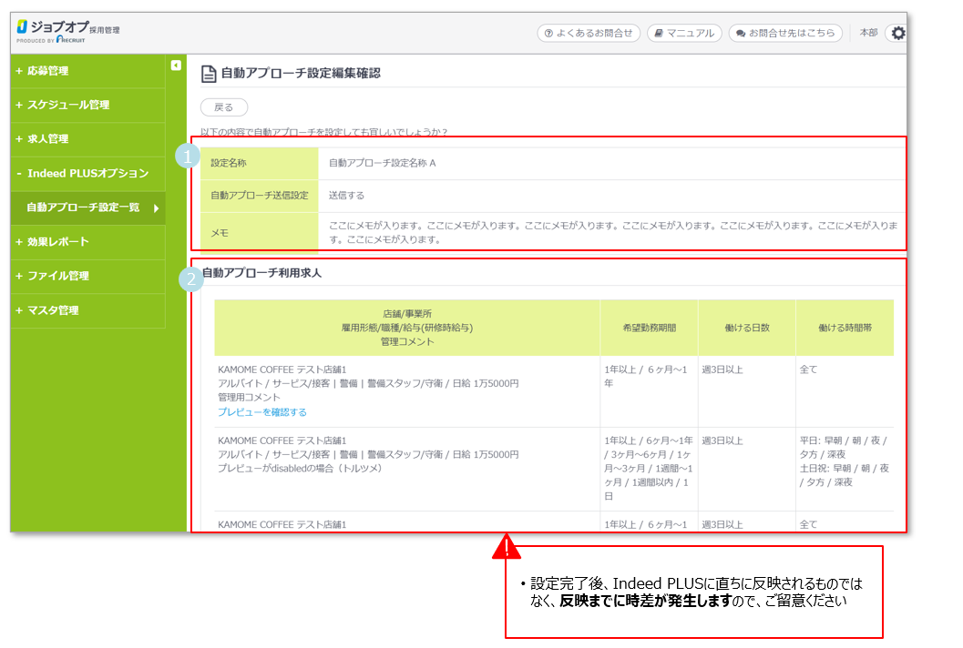Screen dimensions: 963x648
Task: Click the プレビューを確認する link
Action: tap(262, 412)
